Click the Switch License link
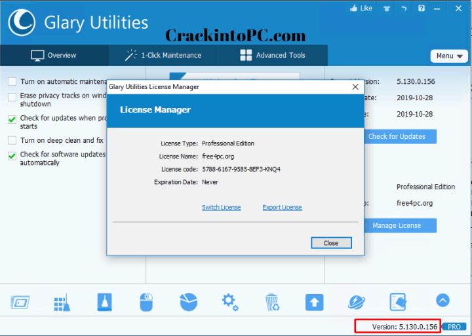This screenshot has height=336, width=472. pyautogui.click(x=222, y=207)
